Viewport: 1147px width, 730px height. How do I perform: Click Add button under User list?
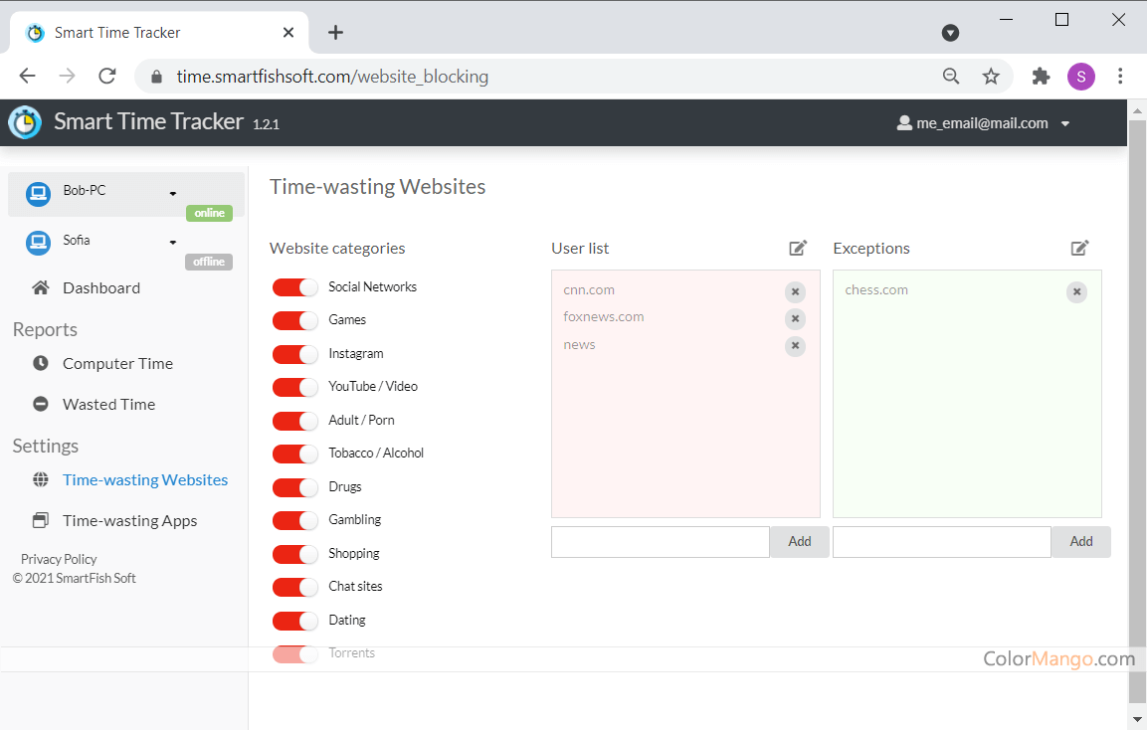pos(799,541)
